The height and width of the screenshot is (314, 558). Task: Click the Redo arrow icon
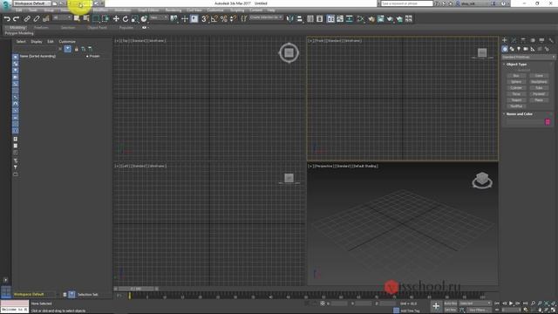(x=16, y=19)
